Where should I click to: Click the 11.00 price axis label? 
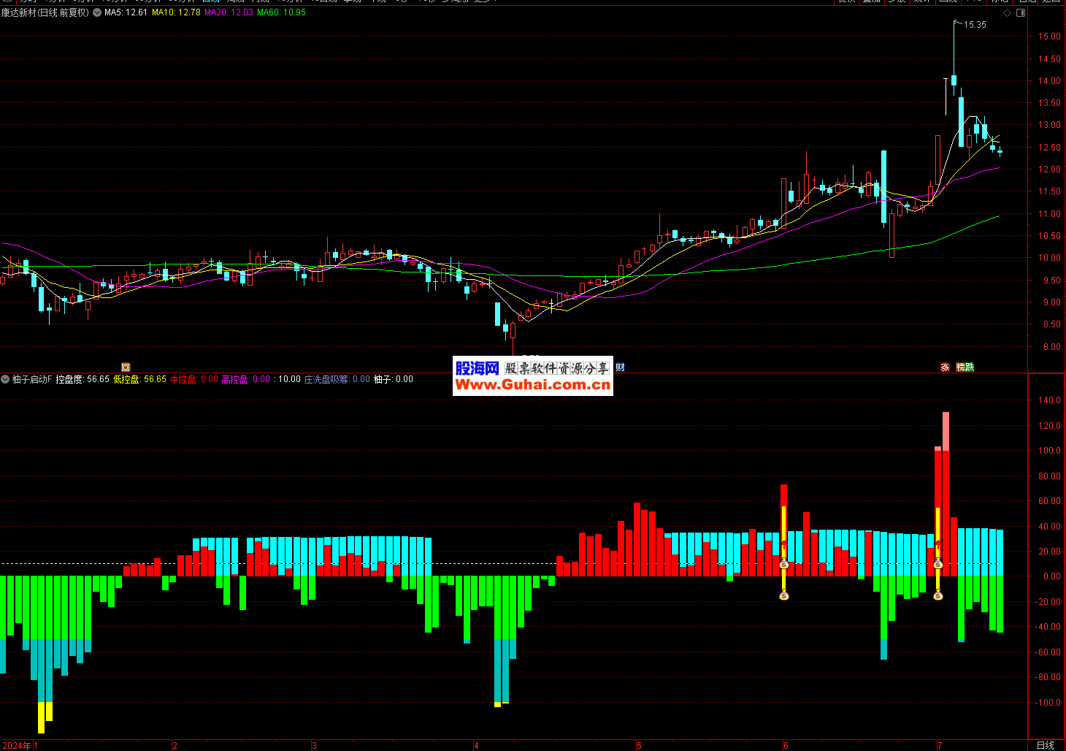point(1051,214)
